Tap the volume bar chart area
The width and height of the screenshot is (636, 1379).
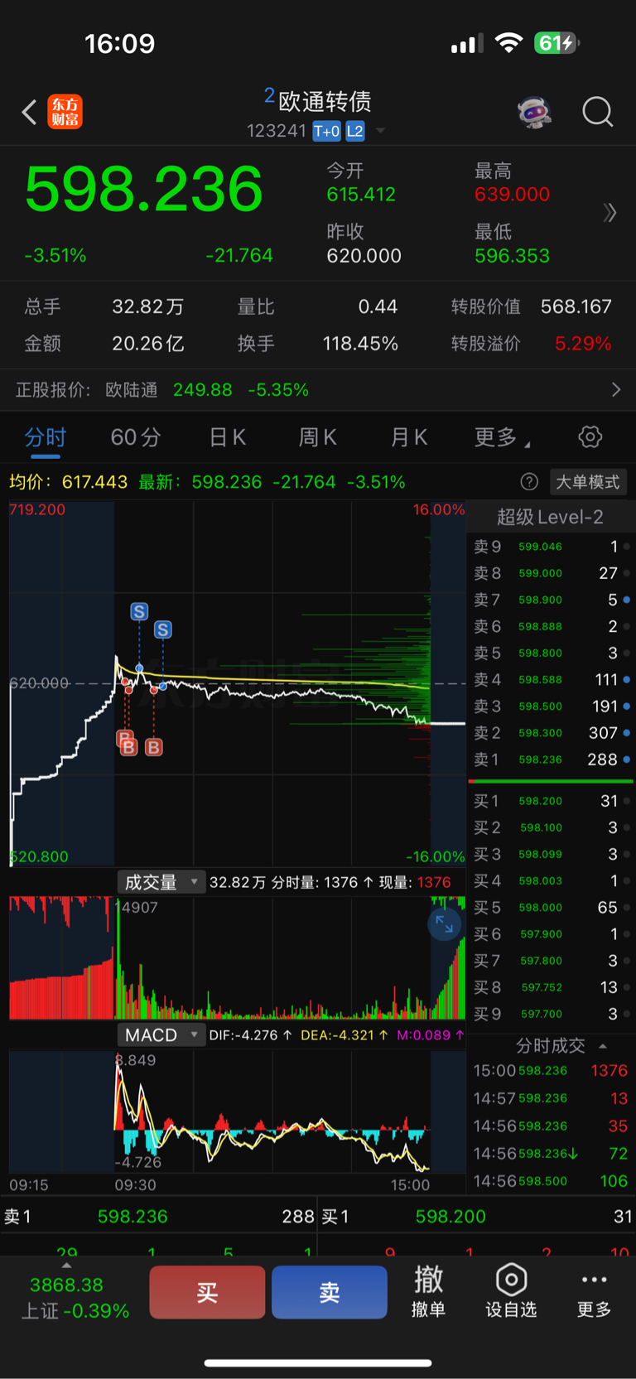point(238,957)
